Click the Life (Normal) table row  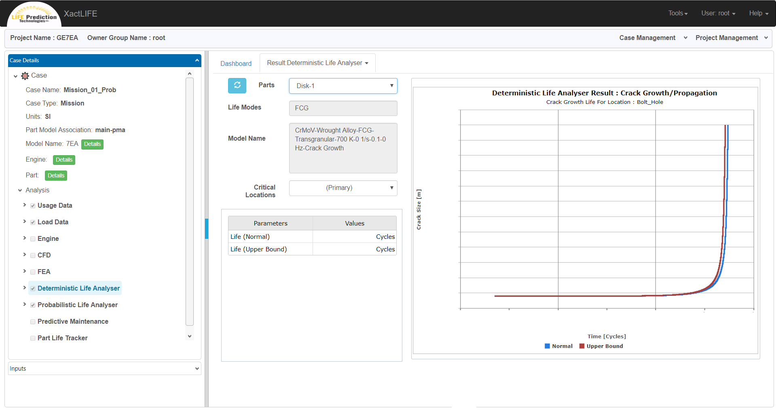click(x=312, y=237)
